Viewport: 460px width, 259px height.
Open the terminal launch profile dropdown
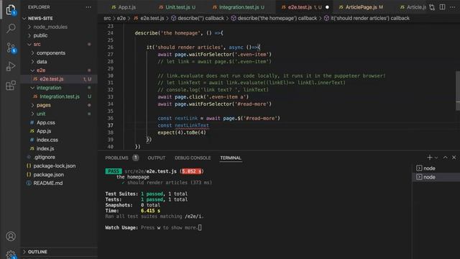(436, 158)
